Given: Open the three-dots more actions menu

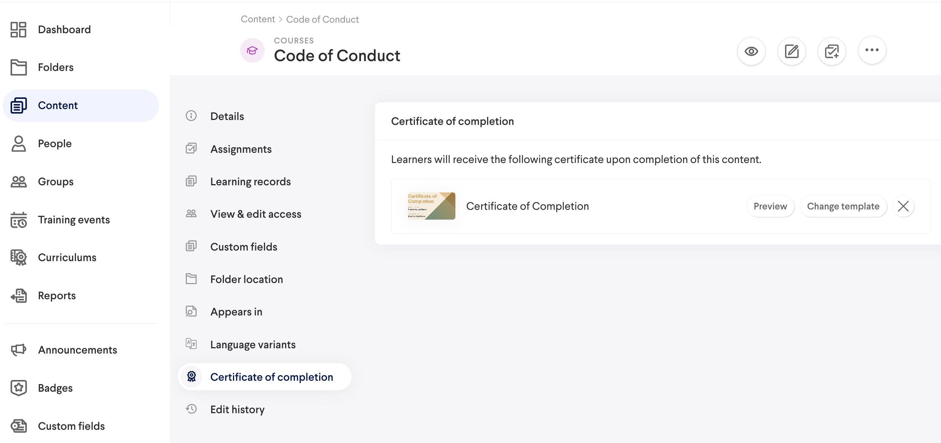Looking at the screenshot, I should (872, 50).
